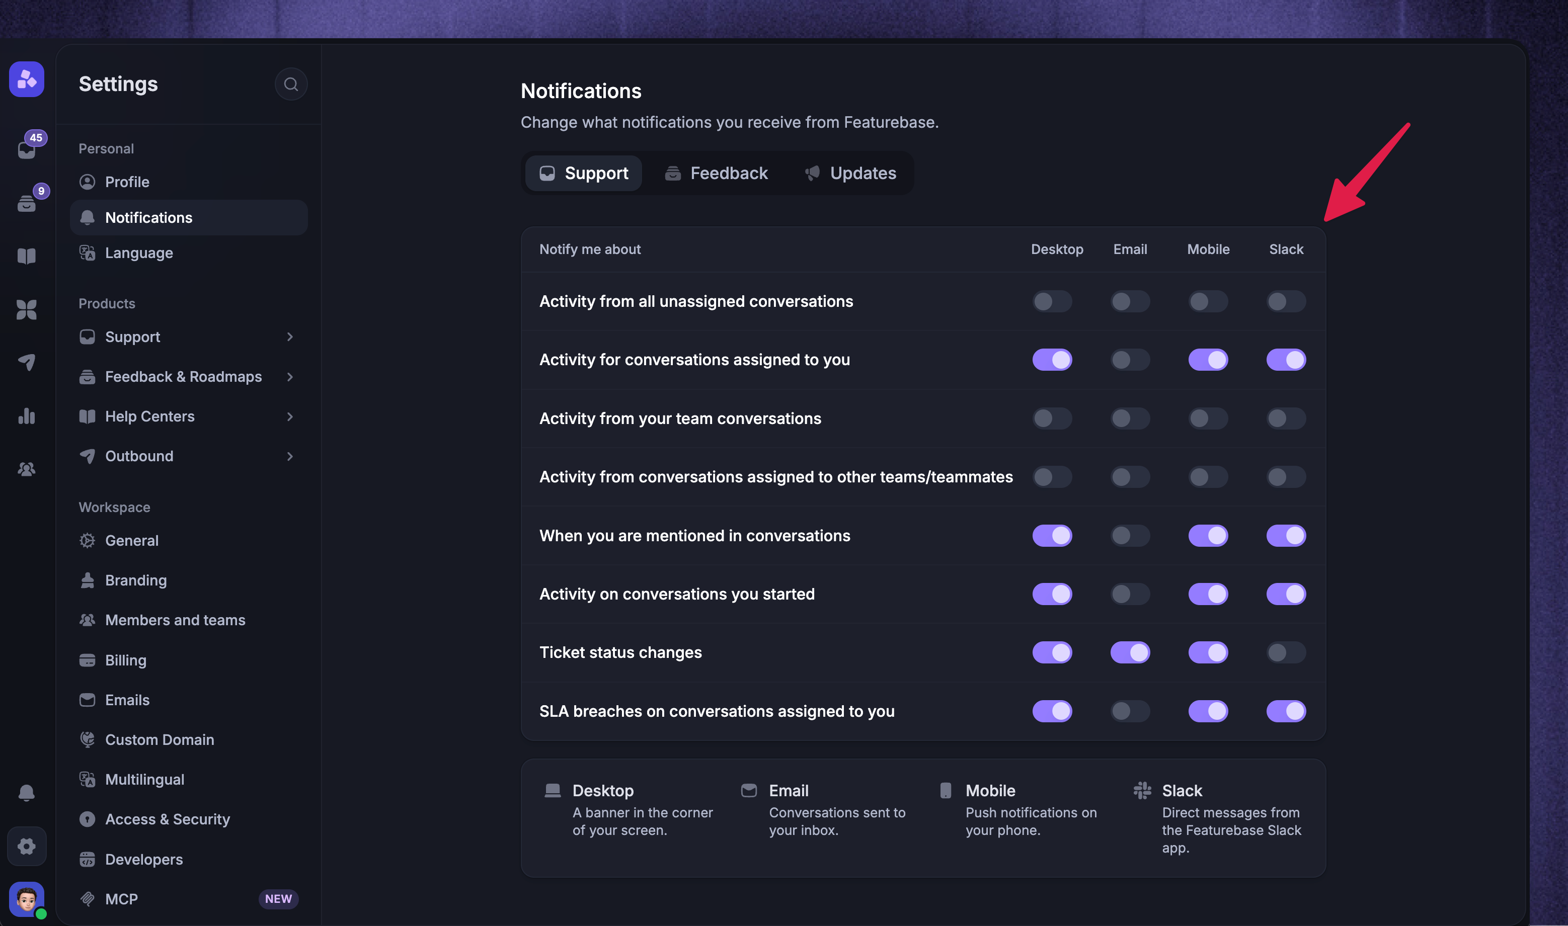The image size is (1568, 926).
Task: Enable Email for SLA breaches
Action: (1130, 711)
